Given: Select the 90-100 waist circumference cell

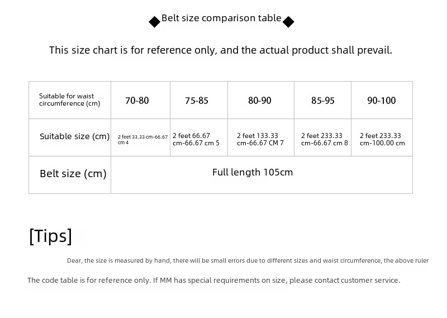Looking at the screenshot, I should click(x=382, y=101).
